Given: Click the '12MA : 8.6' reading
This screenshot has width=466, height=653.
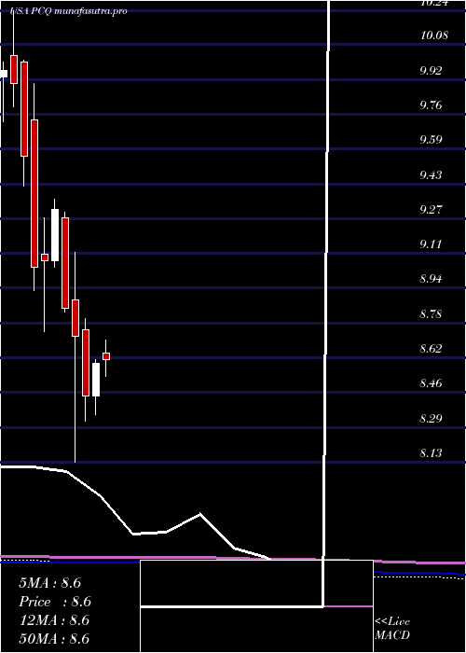Looking at the screenshot, I should point(55,620).
